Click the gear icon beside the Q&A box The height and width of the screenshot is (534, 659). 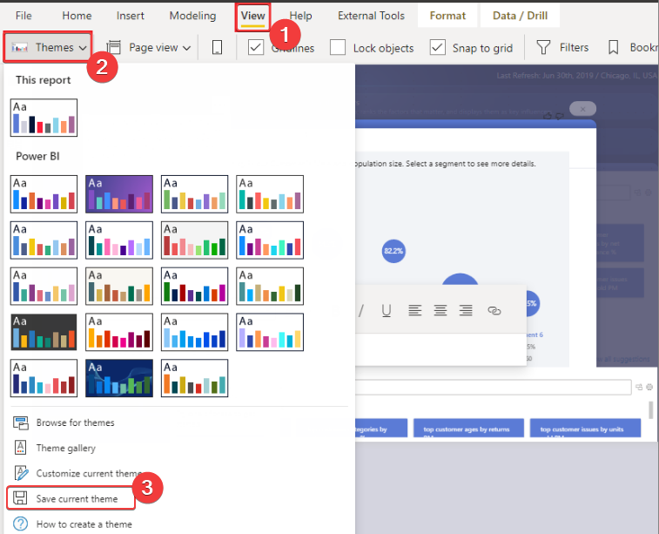click(649, 387)
